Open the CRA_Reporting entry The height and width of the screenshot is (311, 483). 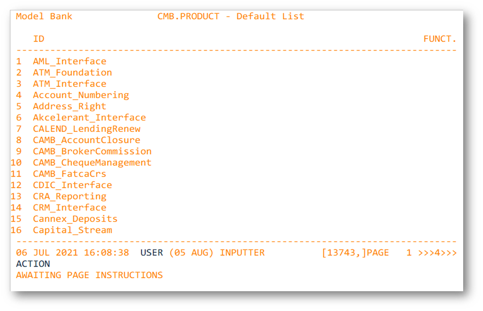69,196
